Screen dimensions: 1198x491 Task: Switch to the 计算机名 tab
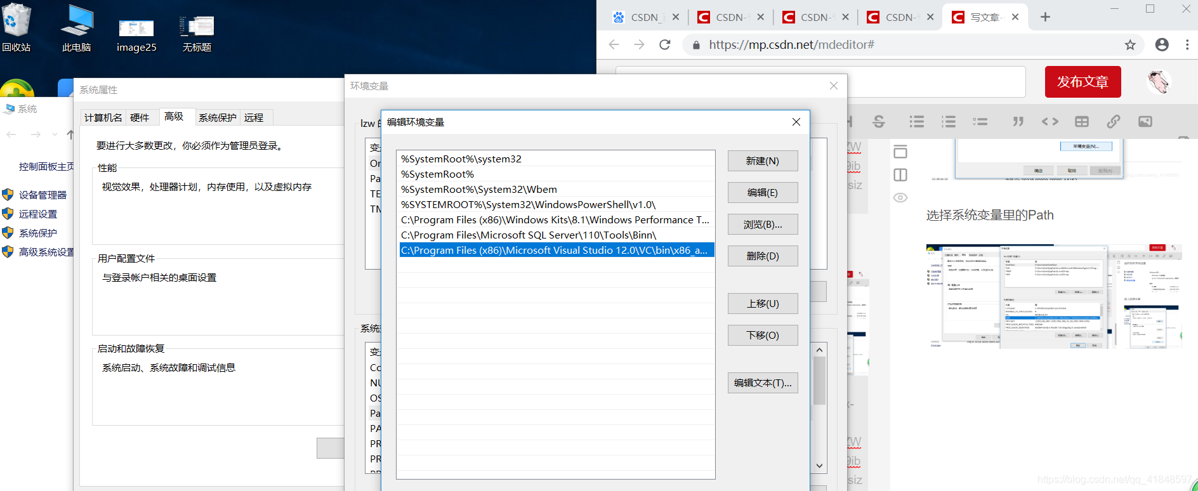click(x=103, y=117)
